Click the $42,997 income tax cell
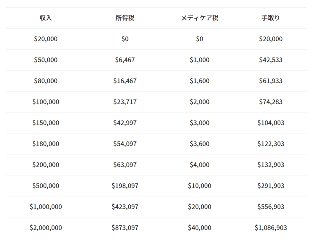The image size is (319, 243). pyautogui.click(x=125, y=123)
